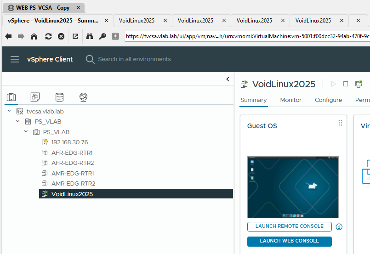370x254 pixels.
Task: Select VoidLinux2025 in the inventory tree
Action: click(136, 194)
